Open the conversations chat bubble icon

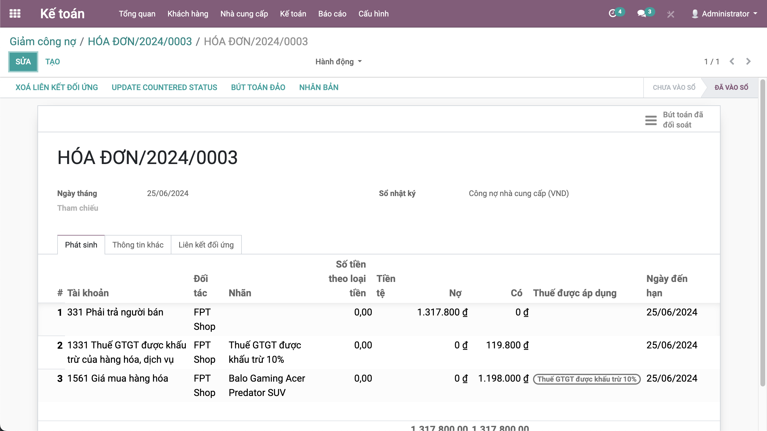[x=641, y=14]
